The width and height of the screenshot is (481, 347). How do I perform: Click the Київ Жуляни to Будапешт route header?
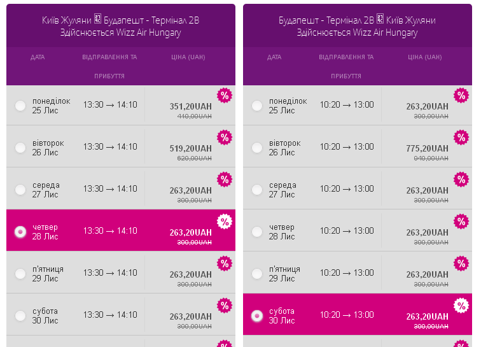pyautogui.click(x=121, y=26)
